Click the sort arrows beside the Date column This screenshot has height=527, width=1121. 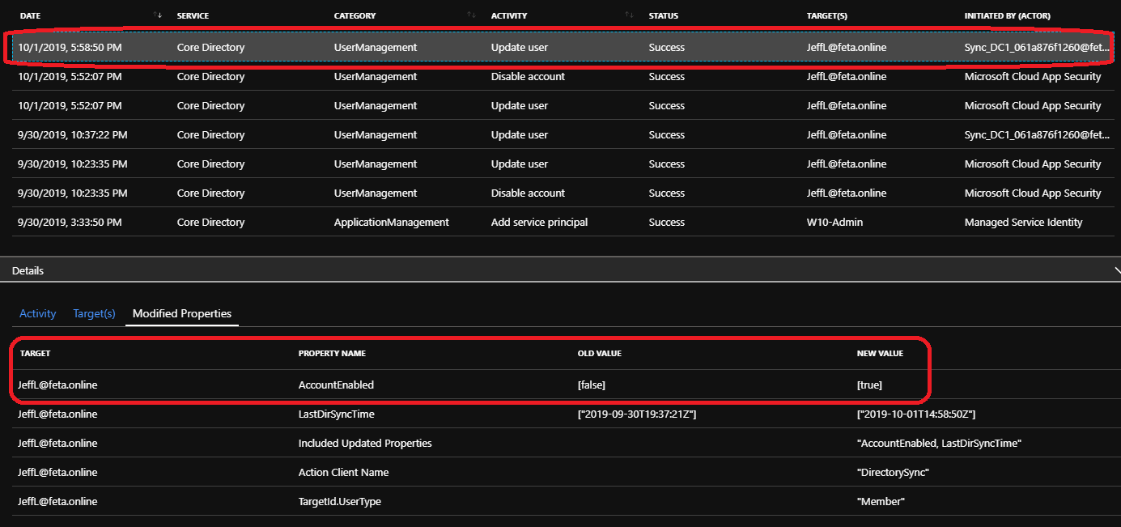(x=158, y=15)
